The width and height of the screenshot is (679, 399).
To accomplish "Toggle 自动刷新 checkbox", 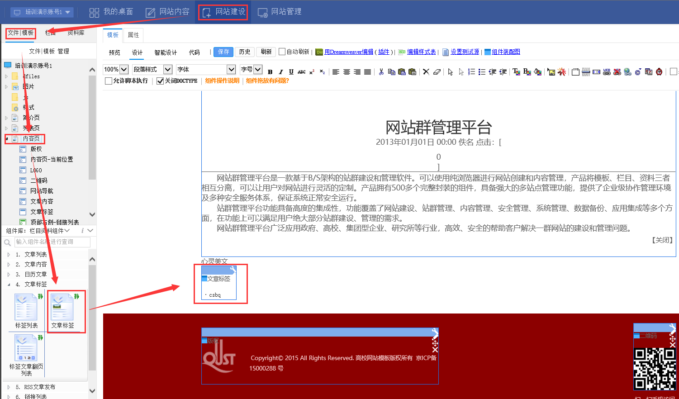I will (x=282, y=52).
